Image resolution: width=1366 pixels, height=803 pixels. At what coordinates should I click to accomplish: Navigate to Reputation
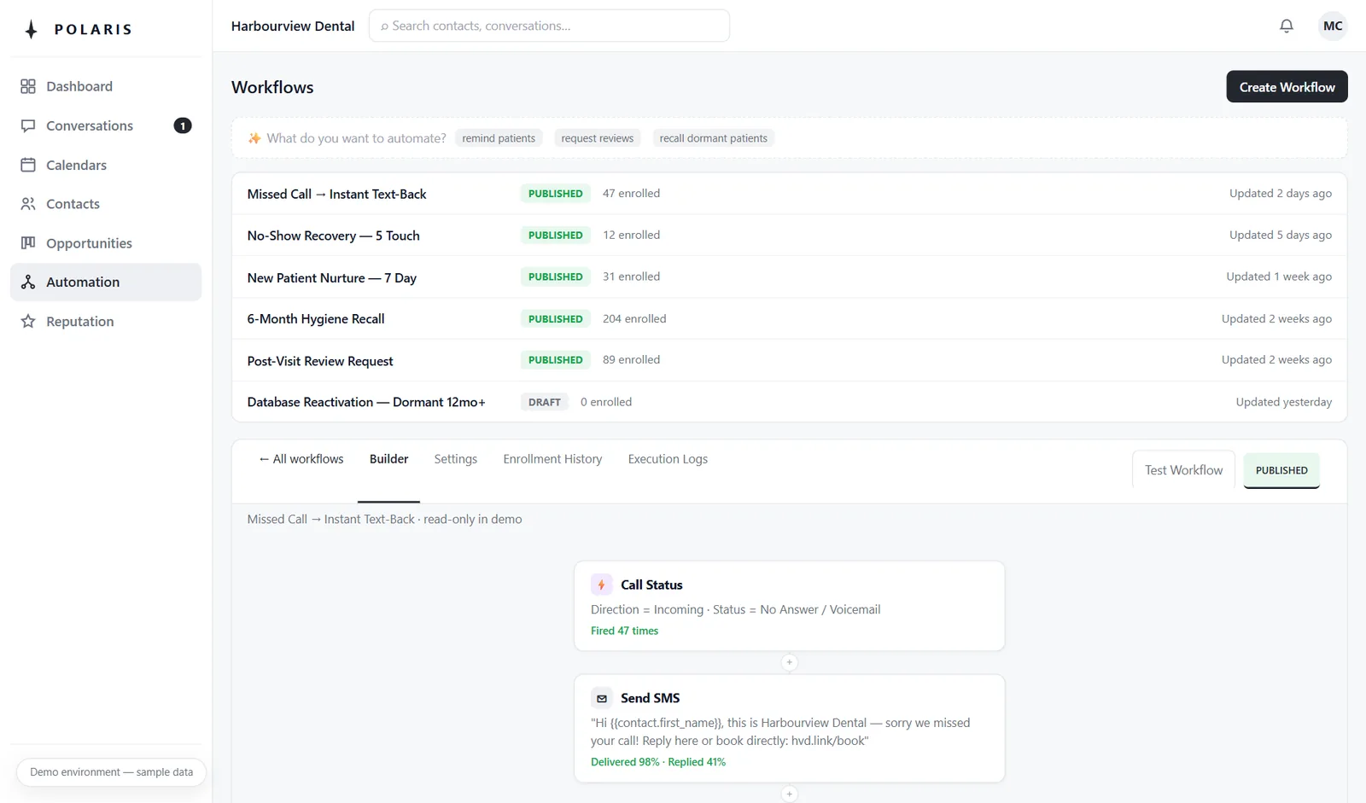tap(106, 322)
